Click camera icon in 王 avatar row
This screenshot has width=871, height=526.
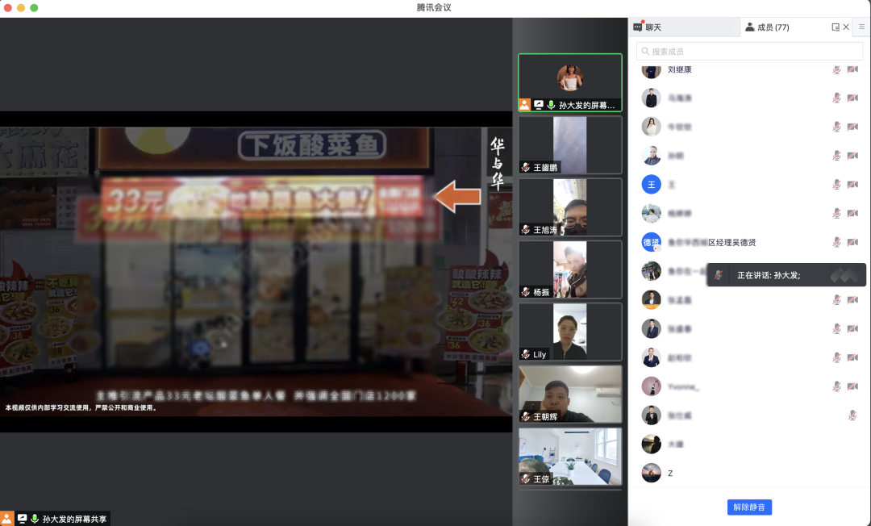coord(852,185)
